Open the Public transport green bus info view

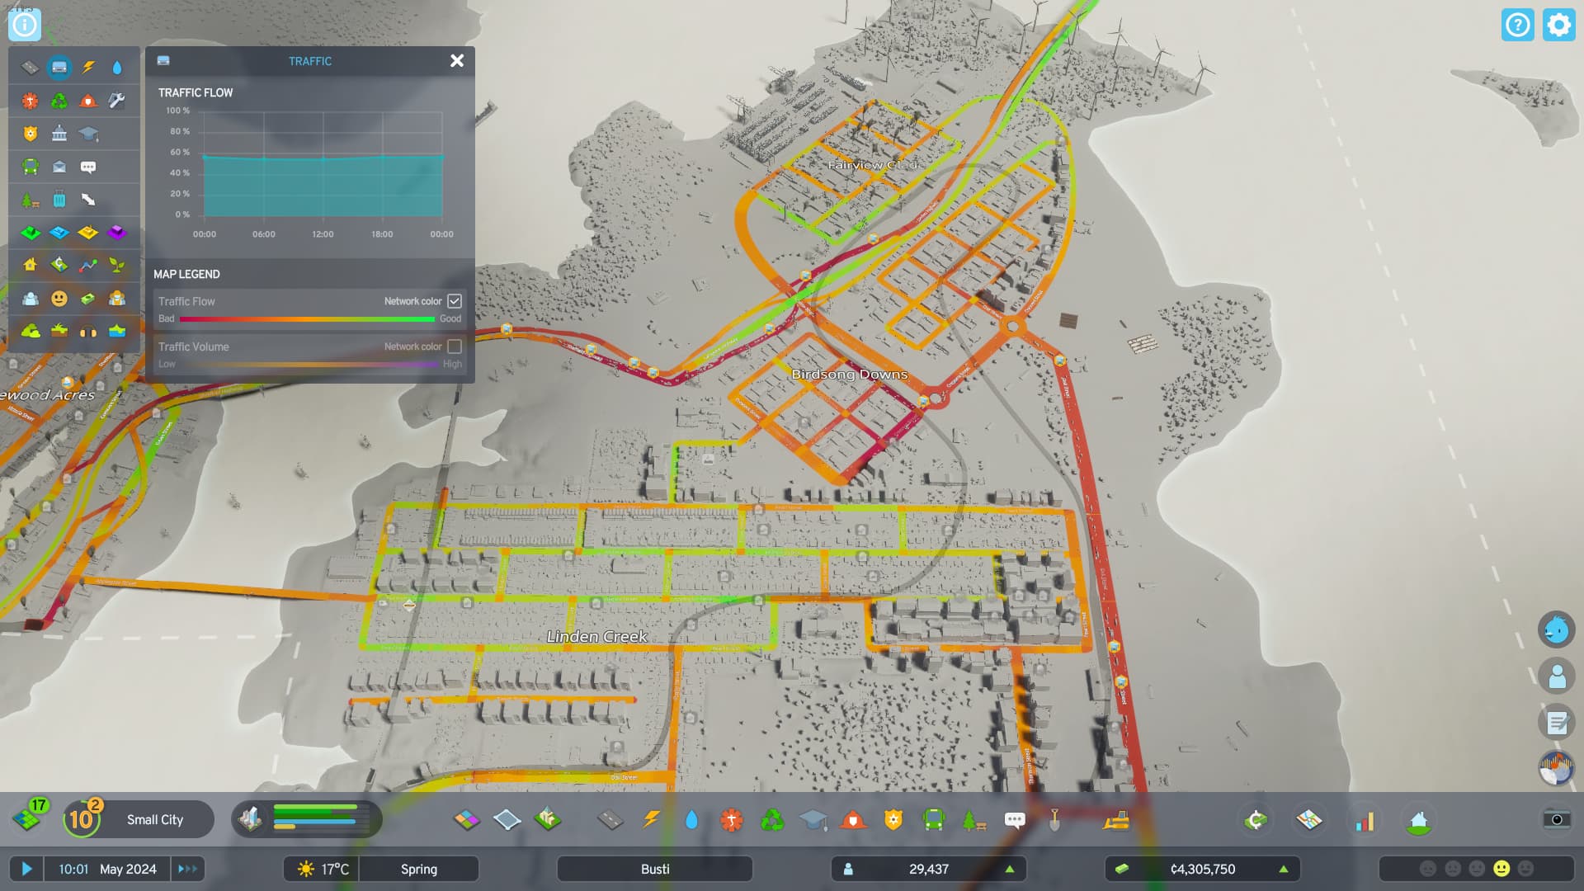click(x=30, y=167)
